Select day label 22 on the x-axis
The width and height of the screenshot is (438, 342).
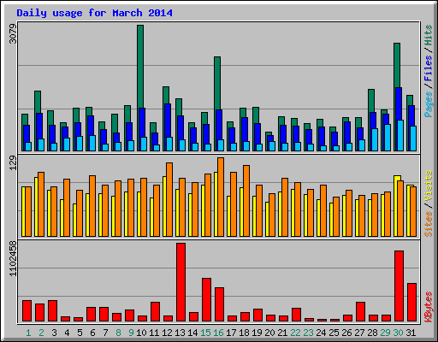pyautogui.click(x=295, y=333)
